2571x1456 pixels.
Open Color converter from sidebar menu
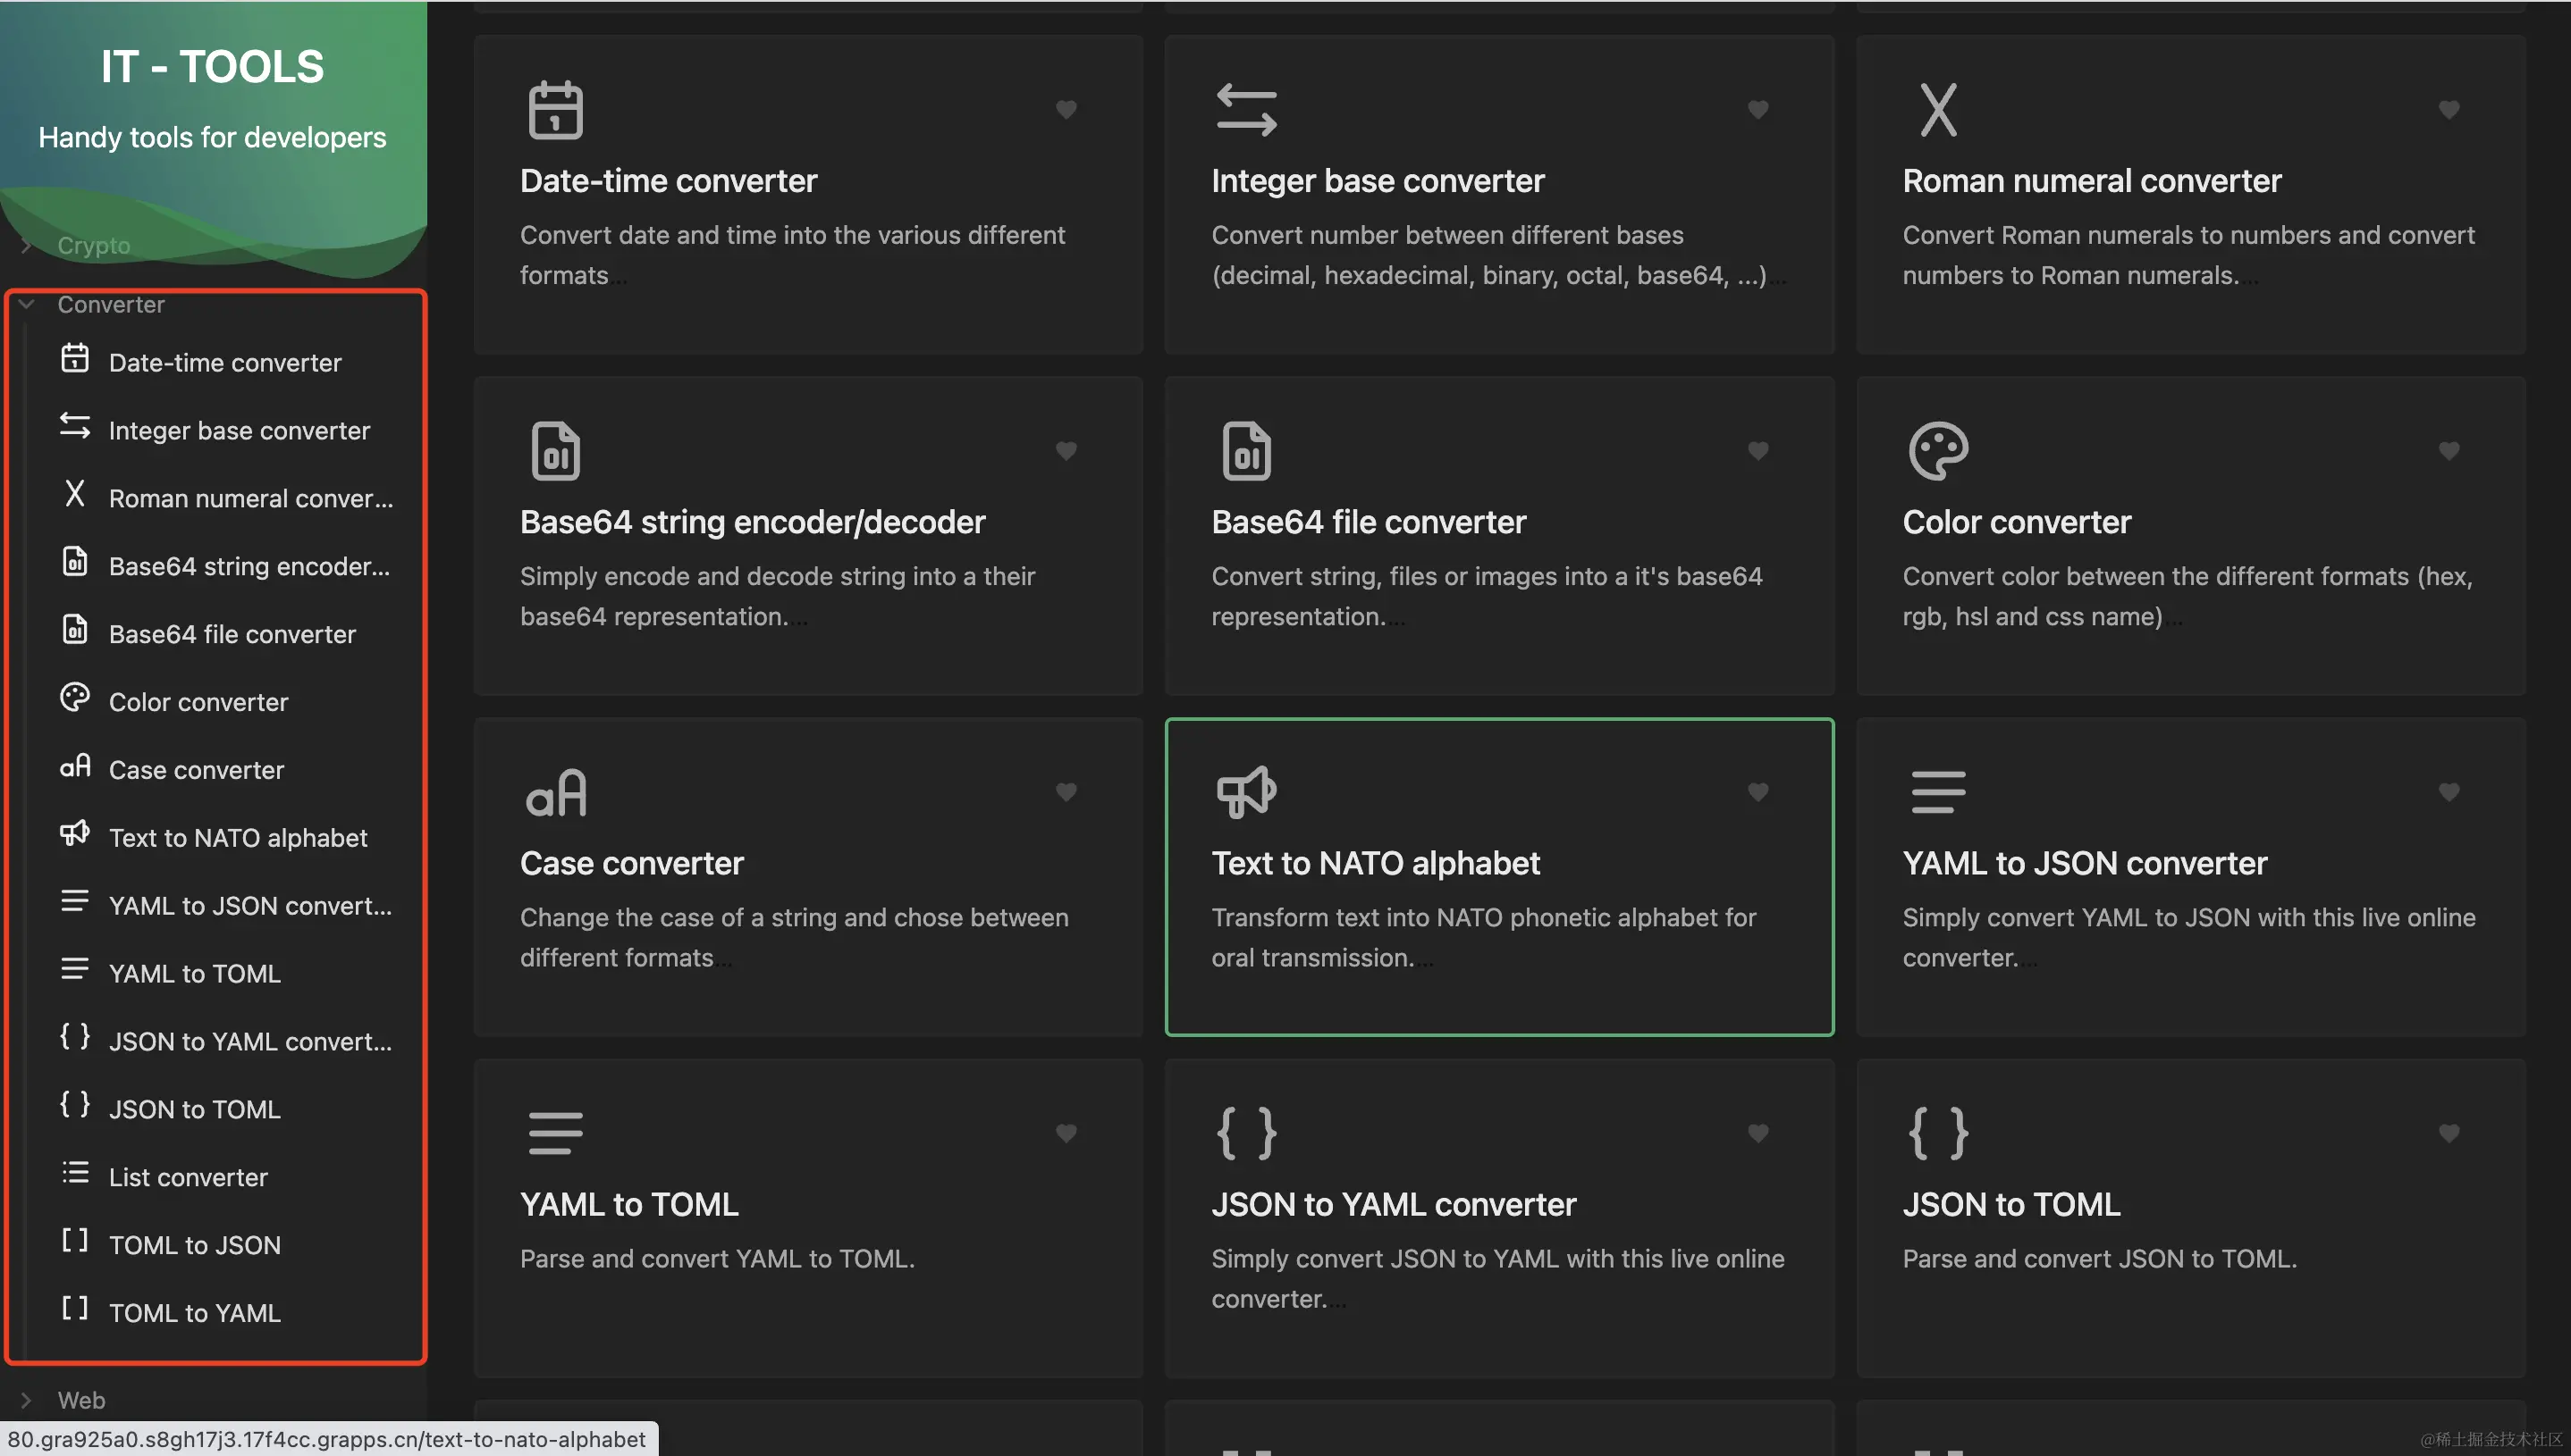click(198, 702)
